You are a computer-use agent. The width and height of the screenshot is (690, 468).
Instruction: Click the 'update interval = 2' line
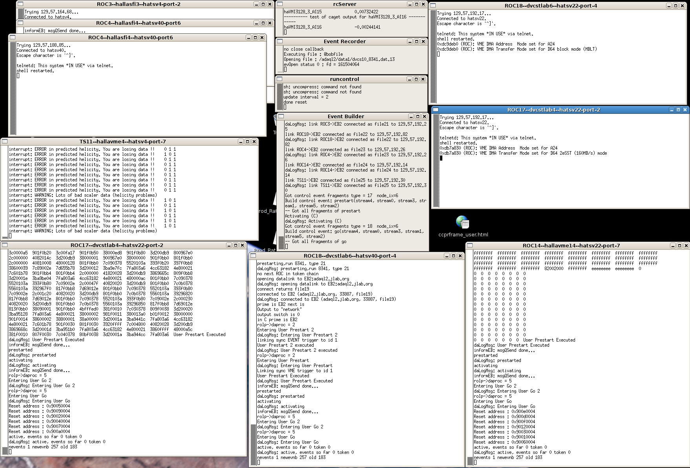tap(306, 97)
